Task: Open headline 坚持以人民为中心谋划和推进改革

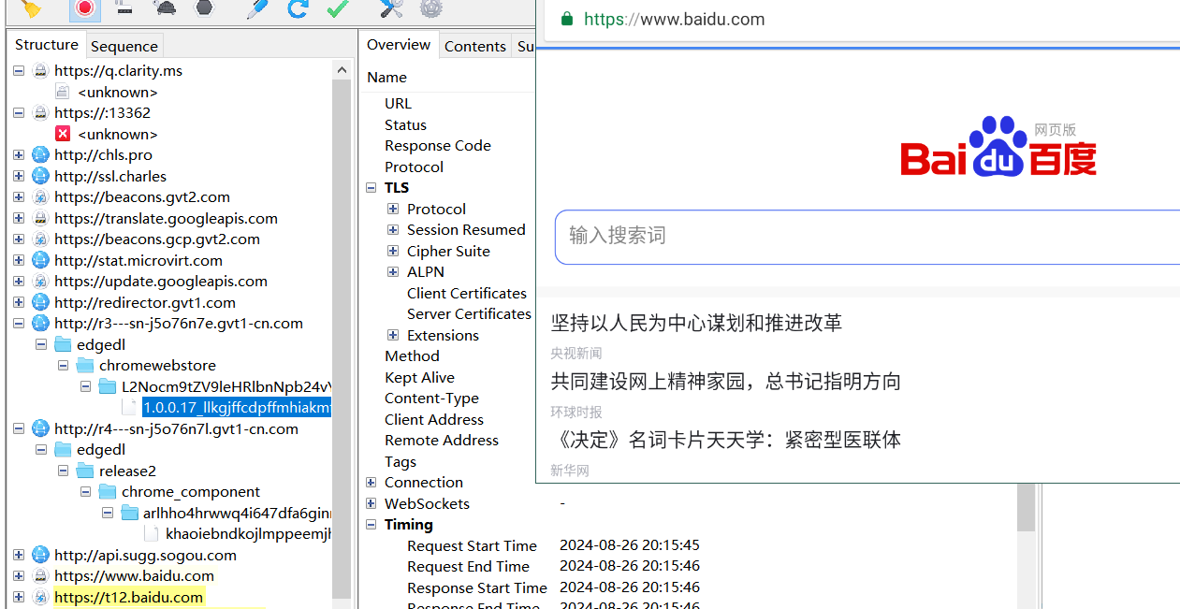Action: point(696,324)
